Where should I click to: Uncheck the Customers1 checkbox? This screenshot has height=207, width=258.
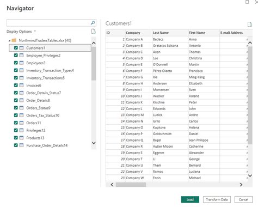pyautogui.click(x=16, y=48)
